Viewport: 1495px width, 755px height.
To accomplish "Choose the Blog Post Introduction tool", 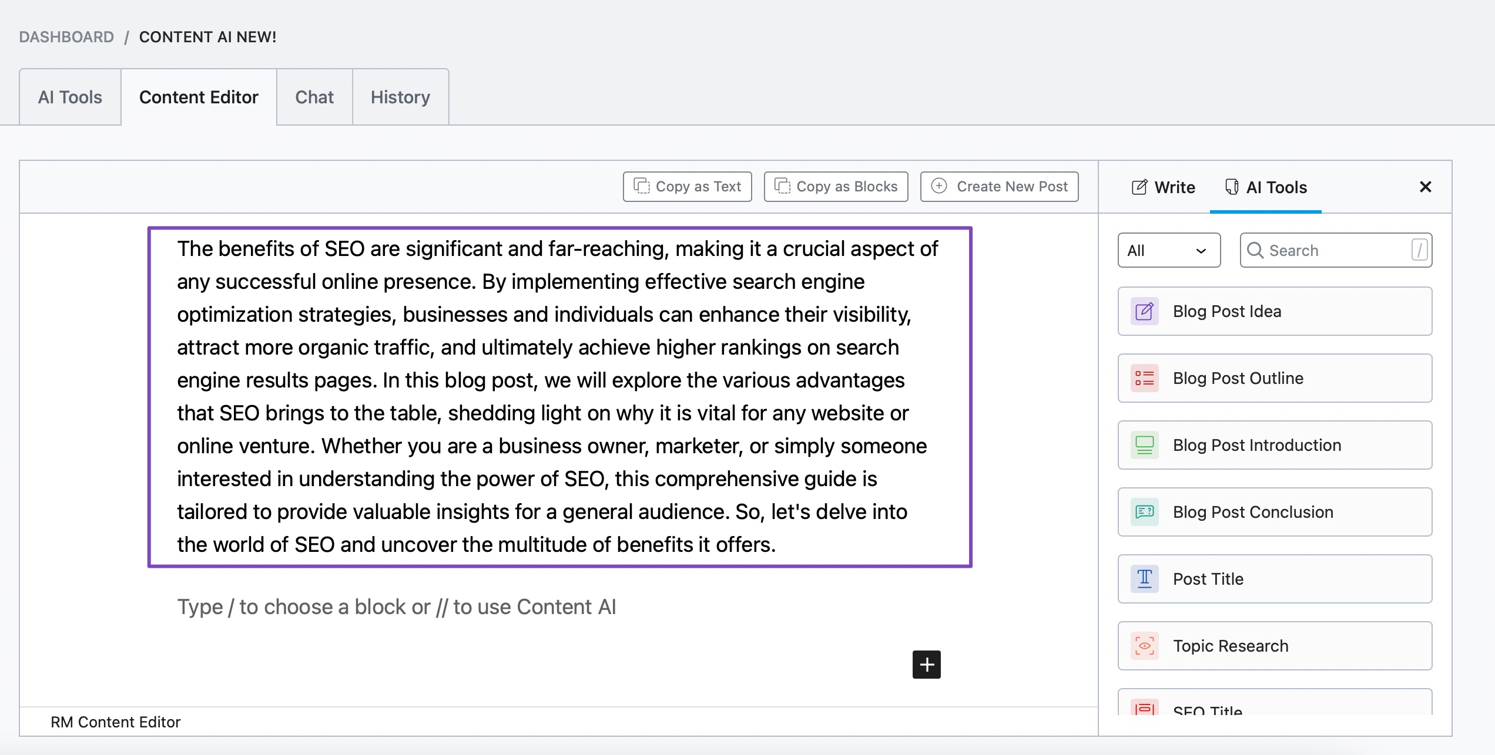I will point(1275,445).
